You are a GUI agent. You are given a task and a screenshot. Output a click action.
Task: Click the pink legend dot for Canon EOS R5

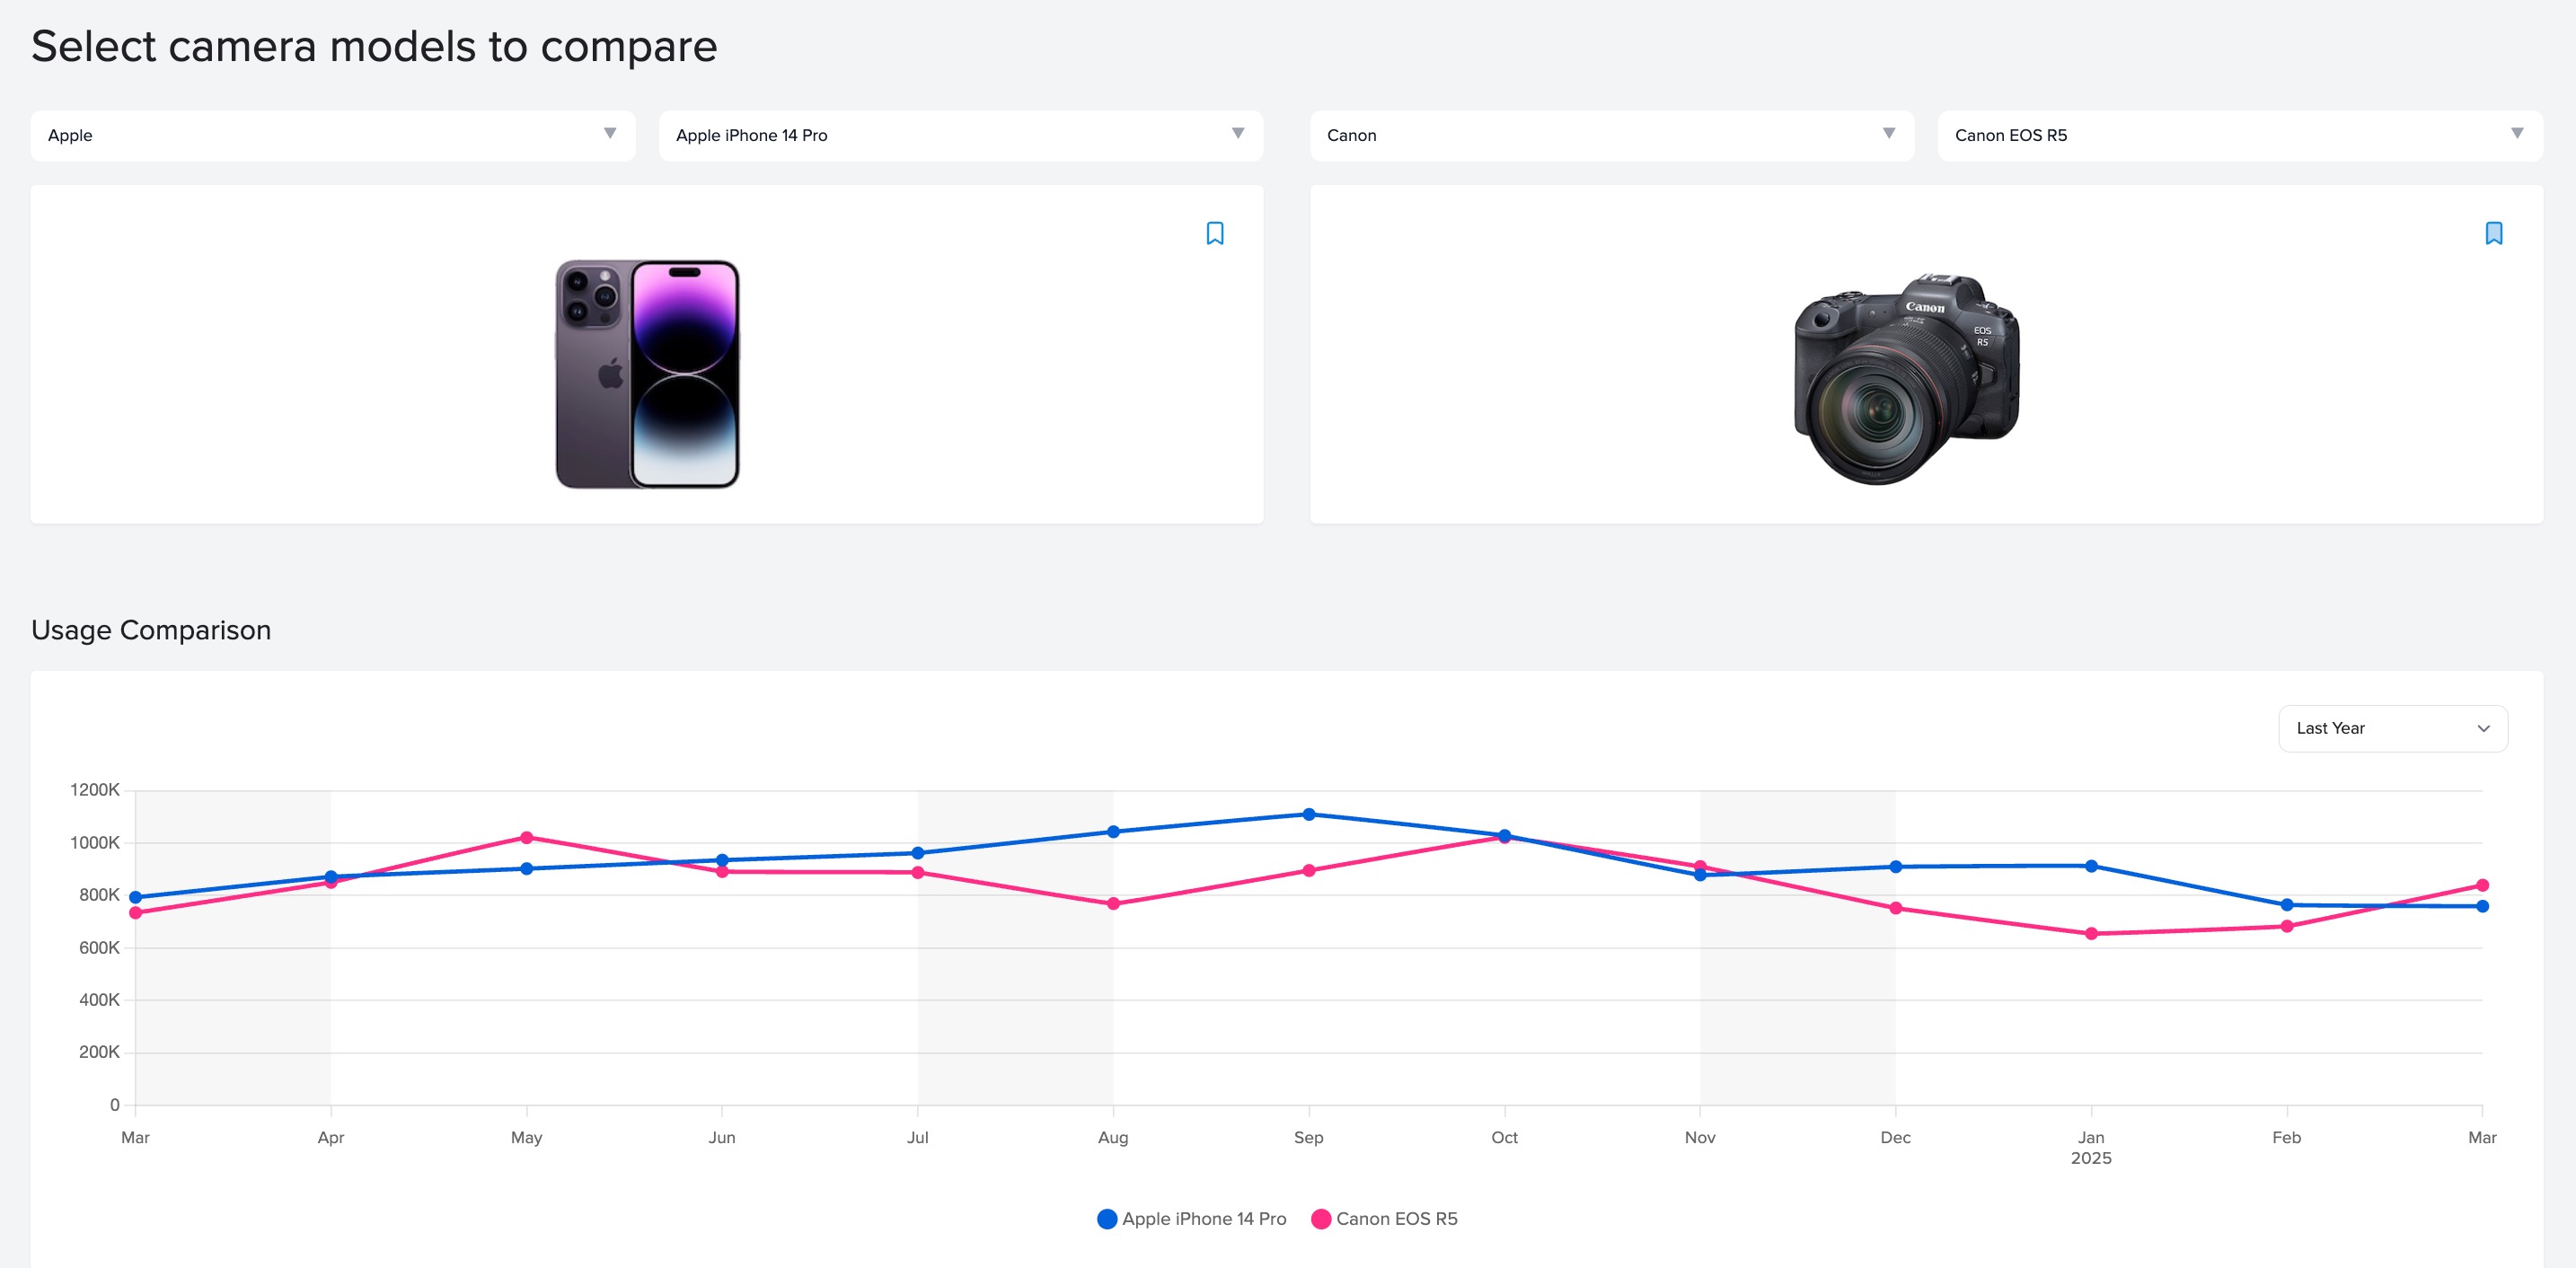(x=1322, y=1218)
